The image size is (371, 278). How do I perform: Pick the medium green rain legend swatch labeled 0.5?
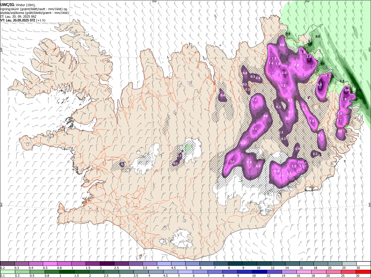[37, 272]
